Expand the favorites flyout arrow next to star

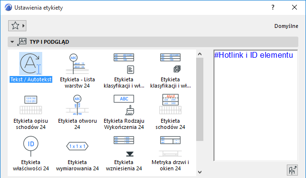(24, 25)
